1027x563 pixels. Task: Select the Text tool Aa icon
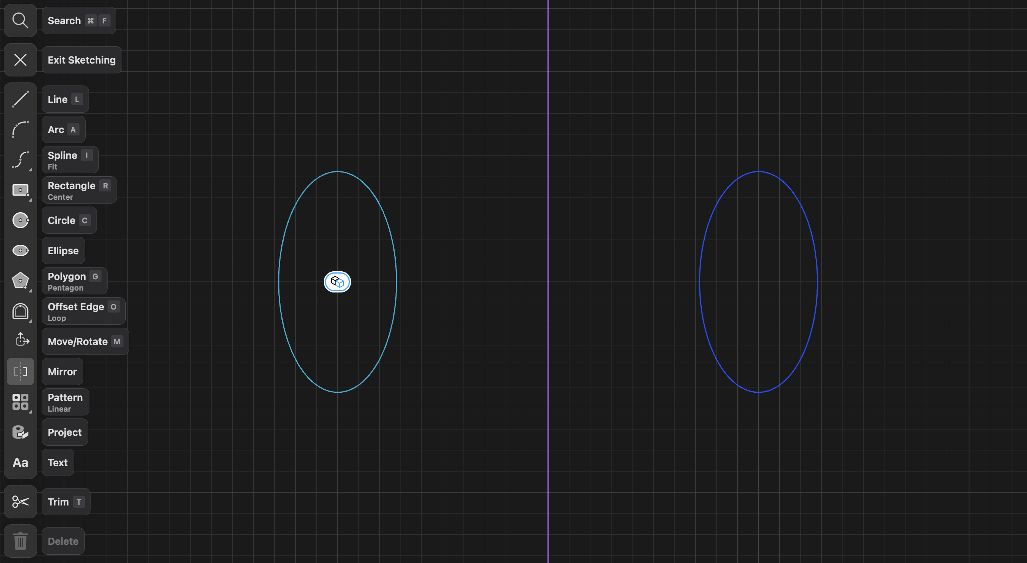pos(20,463)
